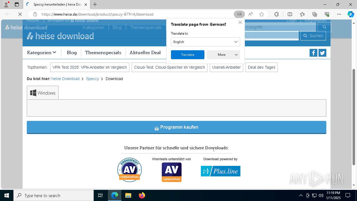Open the Translate to language dropdown
Screen dimensions: 357x201
click(205, 42)
